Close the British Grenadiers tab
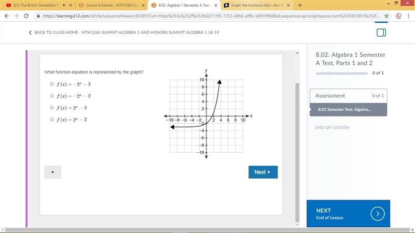 coord(71,5)
